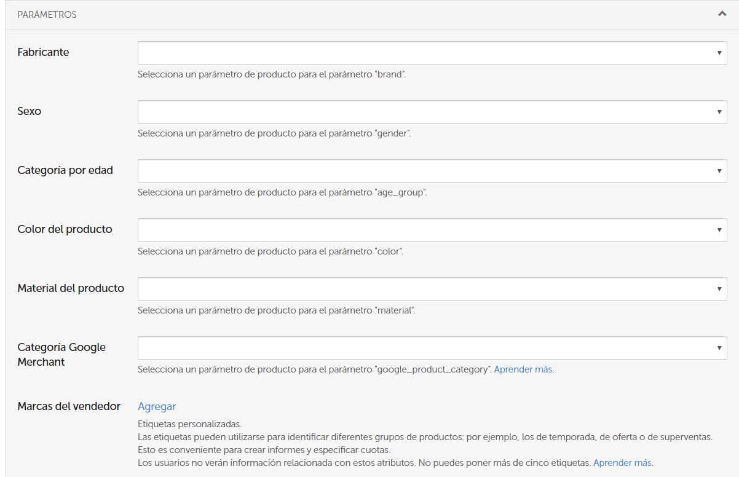
Task: Click the Categoría Google Merchant label
Action: [61, 355]
